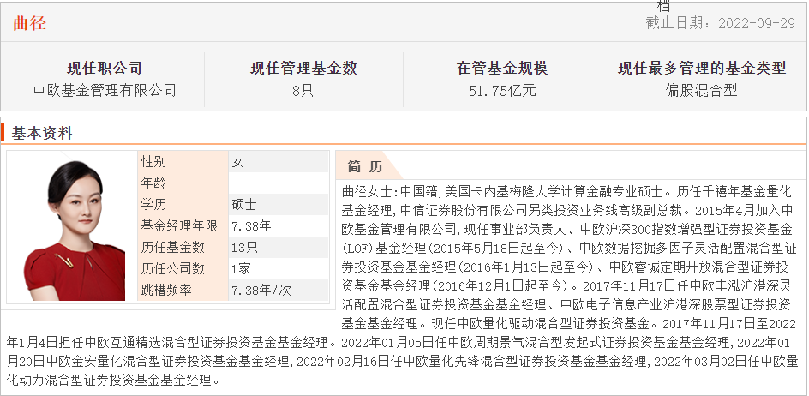The image size is (809, 396).
Task: Click the resume text 美国卡内基梅隆大学计算金融专业硕士
Action: click(x=553, y=192)
